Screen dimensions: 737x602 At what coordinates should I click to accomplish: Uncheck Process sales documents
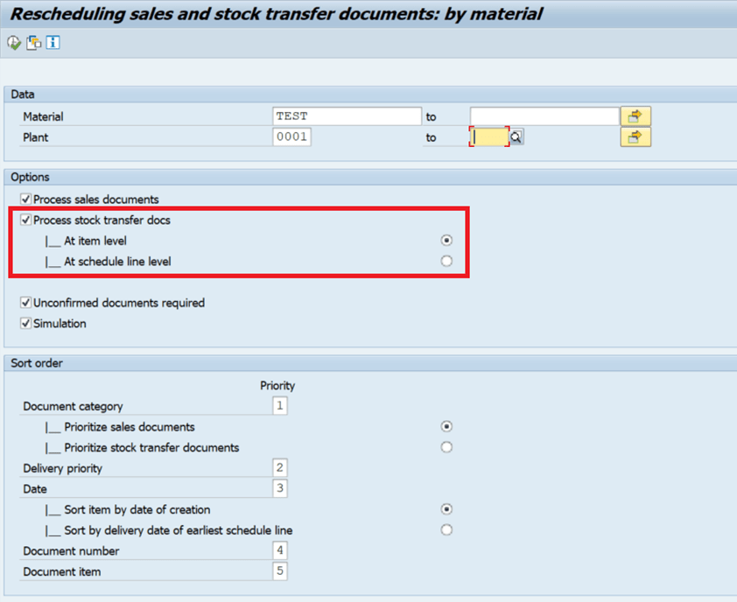[x=27, y=199]
